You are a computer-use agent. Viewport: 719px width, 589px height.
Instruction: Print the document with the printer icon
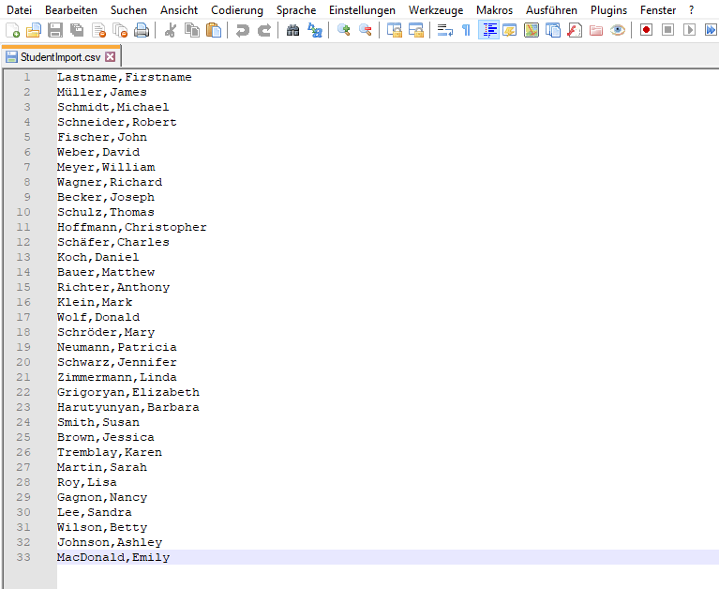(142, 30)
